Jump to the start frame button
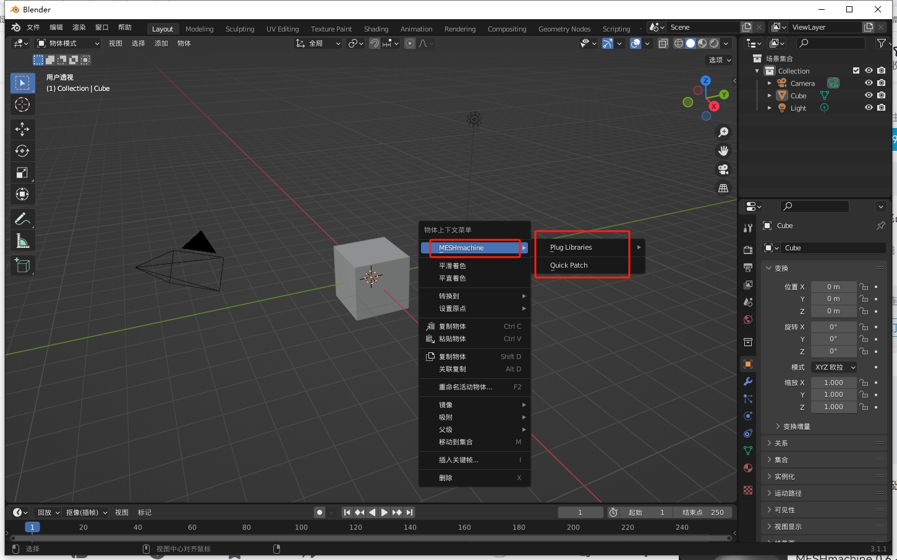The height and width of the screenshot is (560, 897). pos(347,512)
